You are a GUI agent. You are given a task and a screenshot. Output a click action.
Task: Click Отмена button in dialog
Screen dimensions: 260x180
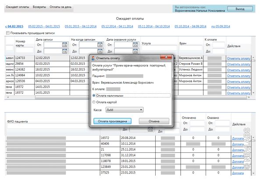click(x=154, y=121)
